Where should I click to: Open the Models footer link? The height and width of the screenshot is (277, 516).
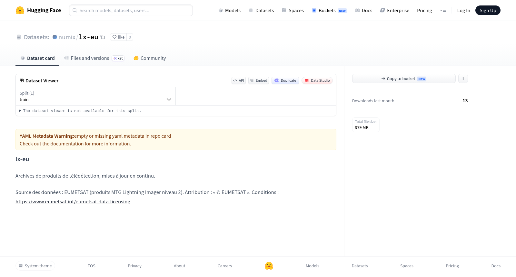(x=313, y=266)
